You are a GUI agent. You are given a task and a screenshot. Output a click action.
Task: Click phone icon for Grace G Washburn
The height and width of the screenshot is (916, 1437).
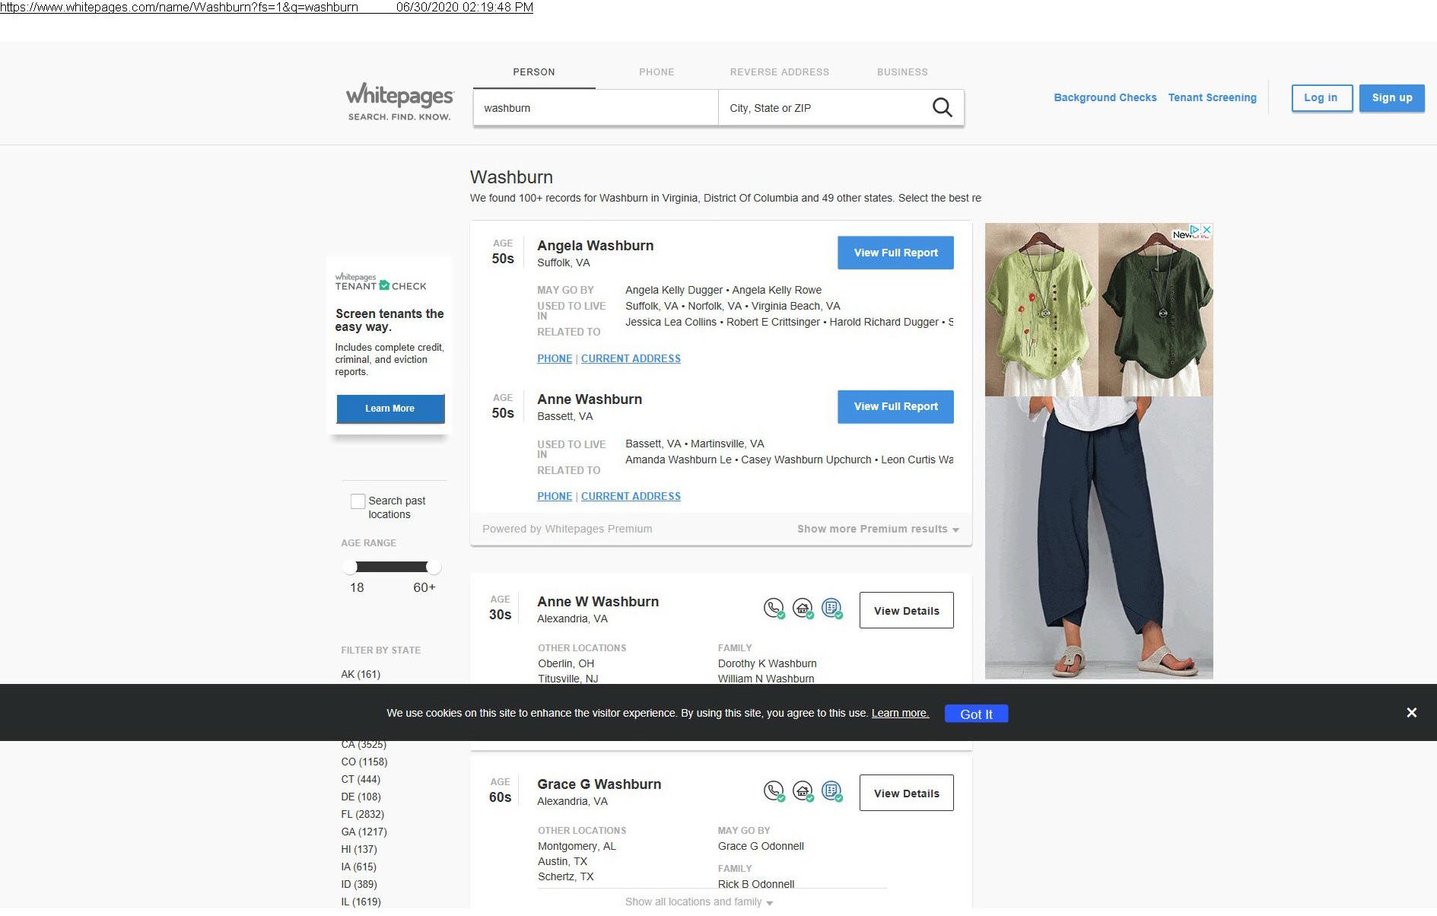(x=773, y=791)
